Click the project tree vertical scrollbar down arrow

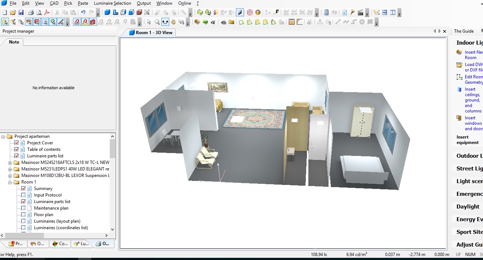[x=112, y=229]
